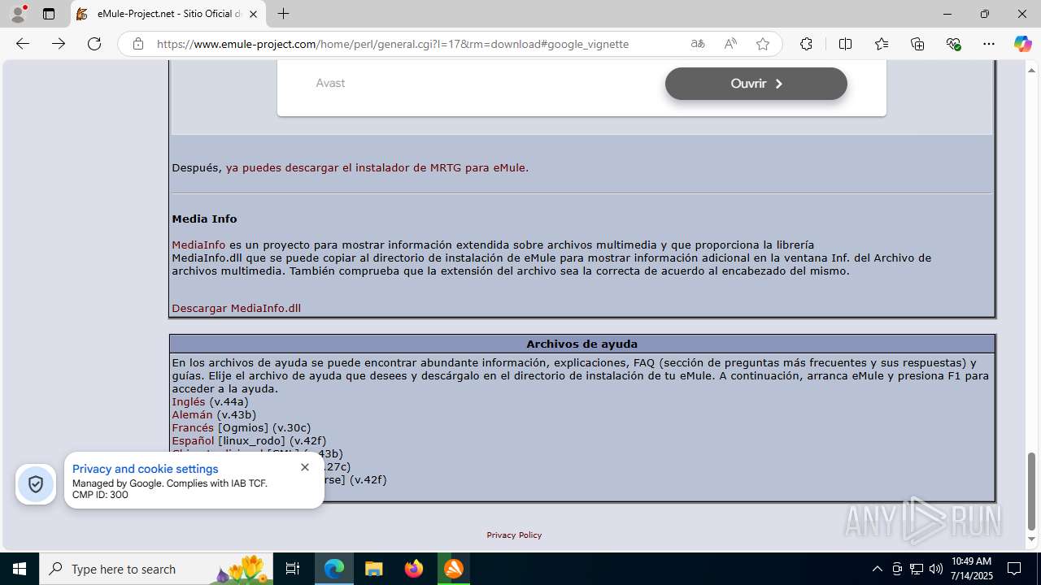The height and width of the screenshot is (585, 1041).
Task: Open Favorites list icon
Action: [882, 44]
